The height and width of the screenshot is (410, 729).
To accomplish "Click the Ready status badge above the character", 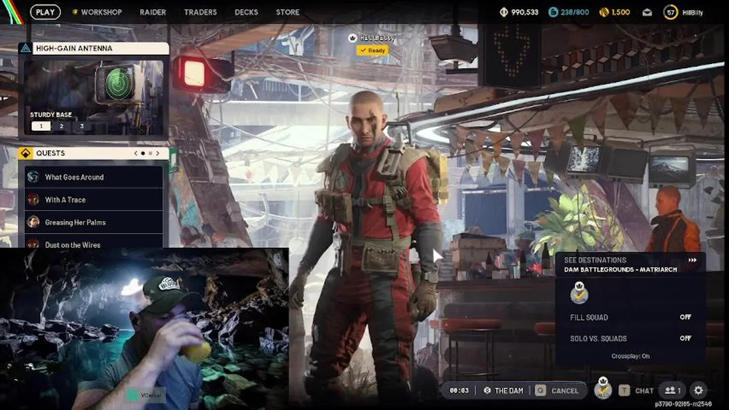I will (373, 50).
